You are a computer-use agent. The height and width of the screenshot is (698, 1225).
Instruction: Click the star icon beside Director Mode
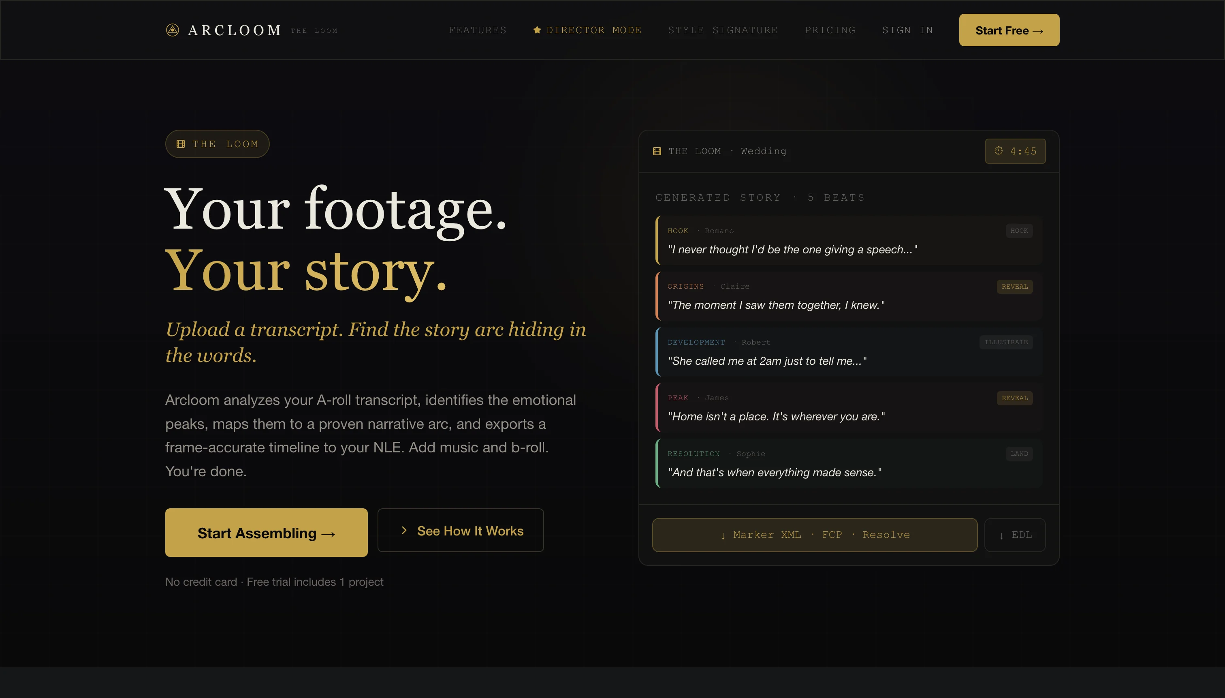[537, 30]
